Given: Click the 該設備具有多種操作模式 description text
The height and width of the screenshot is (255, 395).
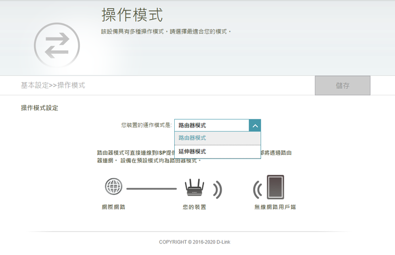Looking at the screenshot, I should pyautogui.click(x=166, y=32).
